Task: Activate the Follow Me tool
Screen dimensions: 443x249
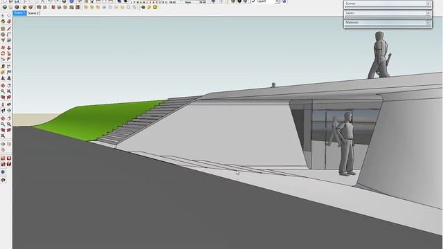Action: [9, 53]
